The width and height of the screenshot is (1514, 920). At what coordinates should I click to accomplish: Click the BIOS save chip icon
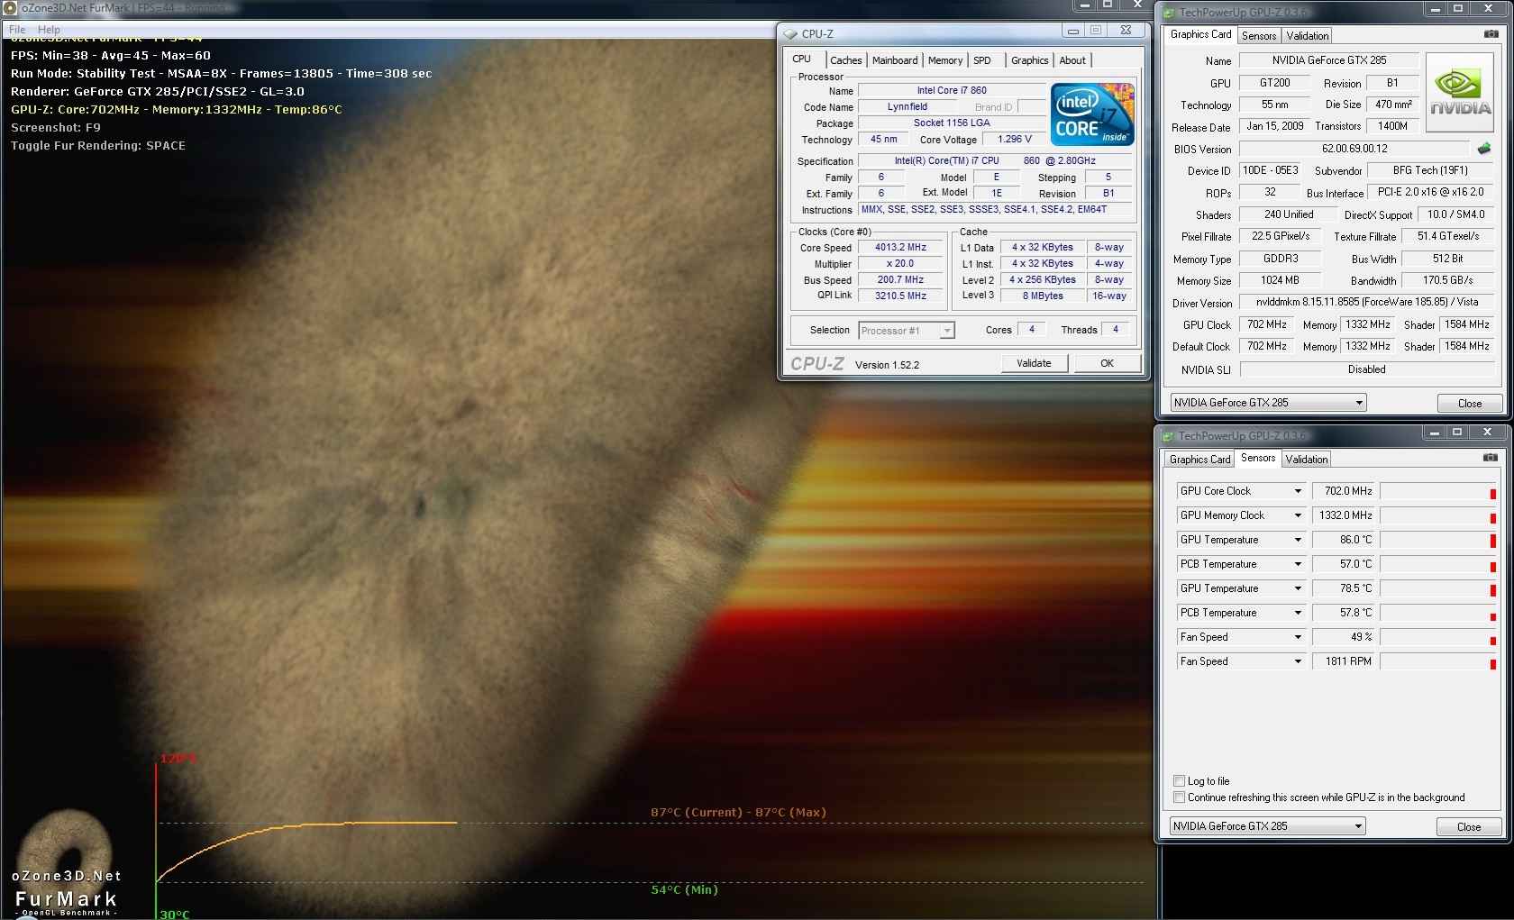[1483, 149]
